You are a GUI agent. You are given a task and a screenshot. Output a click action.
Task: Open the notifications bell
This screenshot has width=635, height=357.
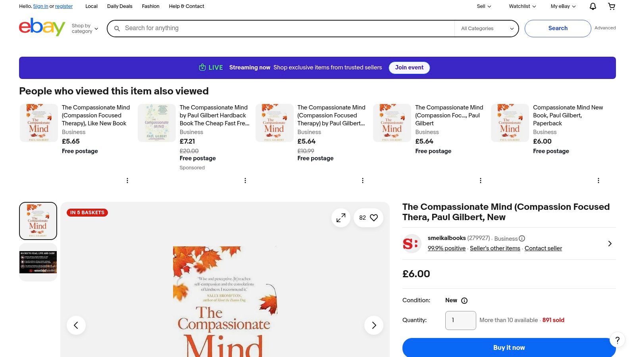(x=593, y=6)
